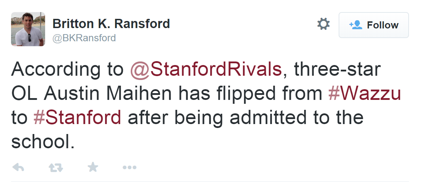Open the gear settings dropdown
This screenshot has width=431, height=182.
coord(323,24)
